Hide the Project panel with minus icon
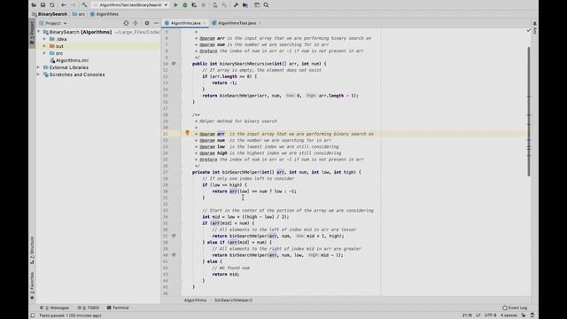This screenshot has height=319, width=567. (x=156, y=23)
